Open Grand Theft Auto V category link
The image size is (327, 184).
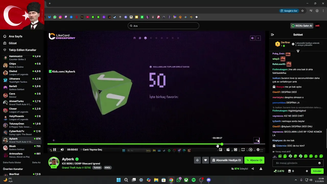pyautogui.click(x=76, y=168)
